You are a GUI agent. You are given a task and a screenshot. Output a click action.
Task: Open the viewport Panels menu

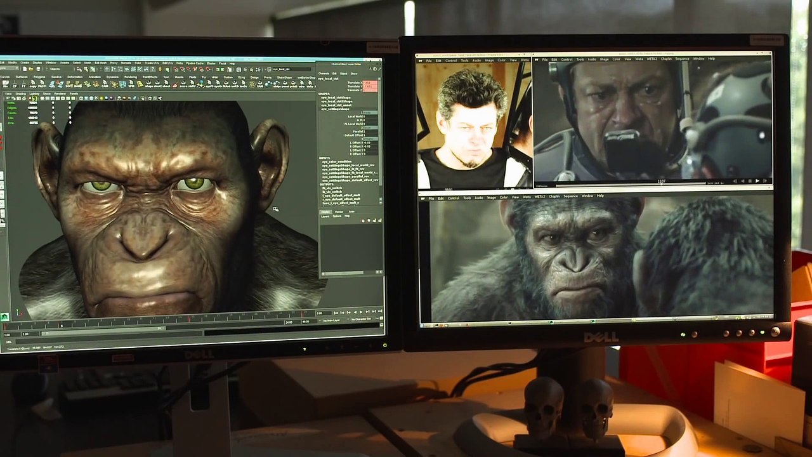click(x=74, y=94)
